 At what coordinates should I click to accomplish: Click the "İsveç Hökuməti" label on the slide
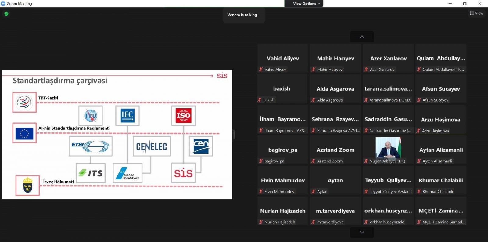click(59, 182)
